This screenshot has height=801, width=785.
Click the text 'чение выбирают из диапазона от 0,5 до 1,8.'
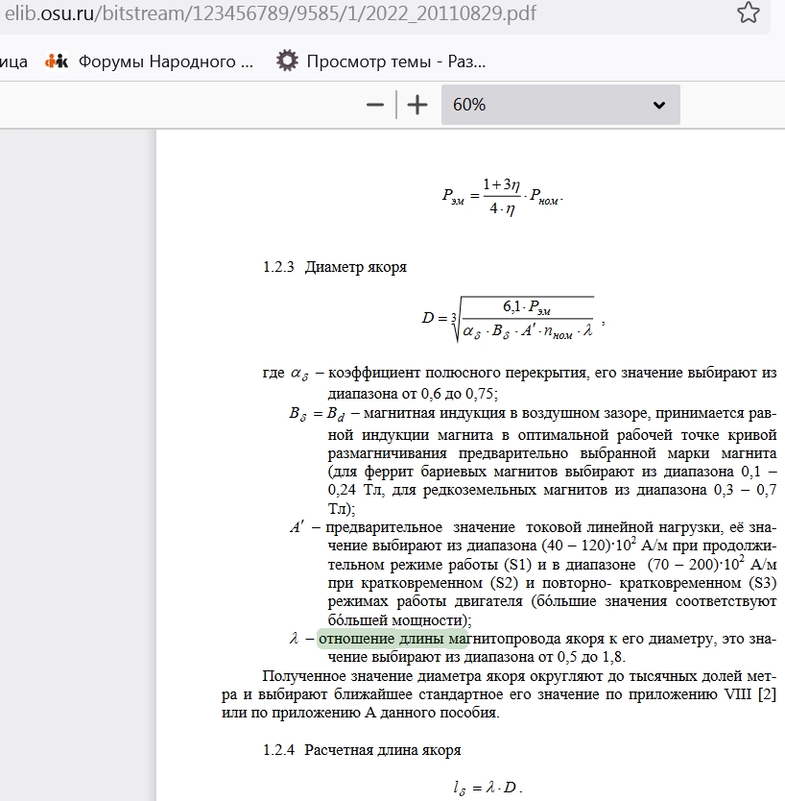click(x=477, y=656)
